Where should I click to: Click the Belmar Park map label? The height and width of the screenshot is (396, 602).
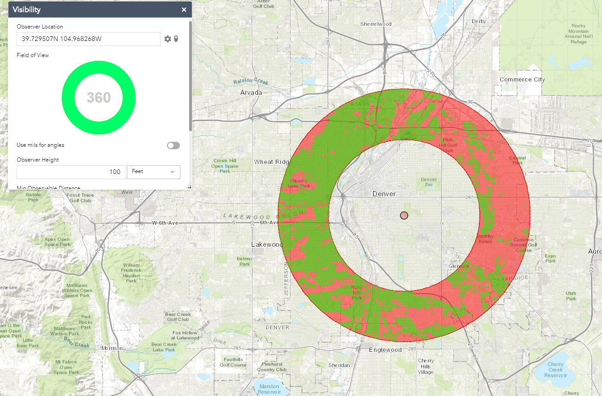coord(244,262)
